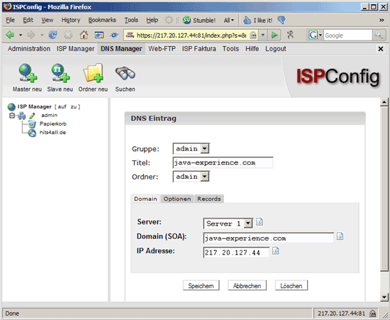Click help icon beside Domain (SOA) field
The height and width of the screenshot is (320, 390).
pos(340,236)
